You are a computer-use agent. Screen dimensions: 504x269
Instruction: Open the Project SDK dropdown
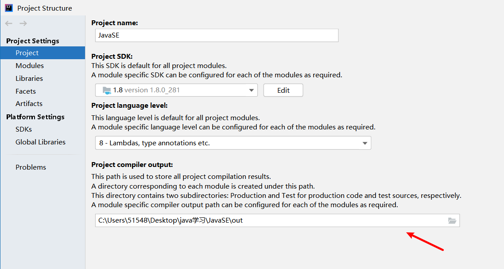coord(252,90)
